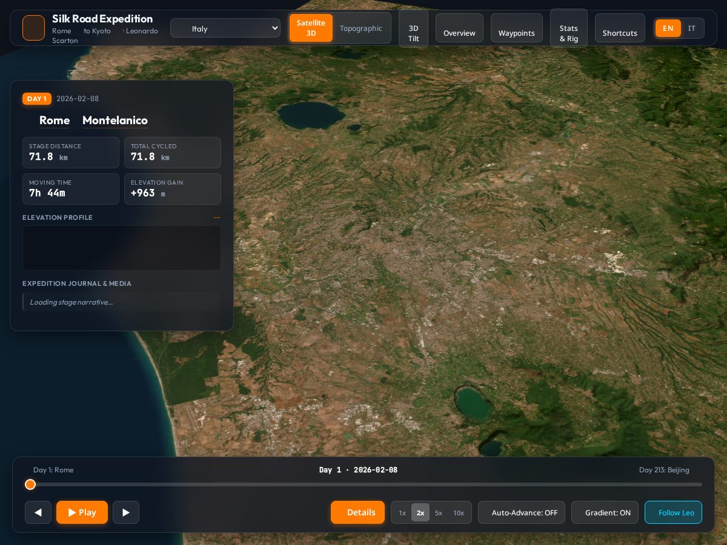This screenshot has height=545, width=727.
Task: Click the Stage Distance 71.8 km card
Action: (71, 153)
